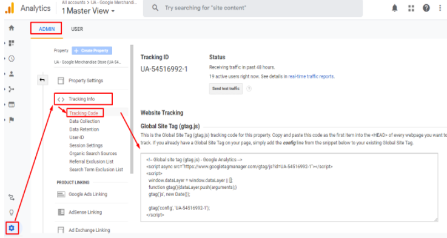Click the "PRODUCT LINKING" section label
Viewport: 447px width, 238px height.
click(73, 182)
